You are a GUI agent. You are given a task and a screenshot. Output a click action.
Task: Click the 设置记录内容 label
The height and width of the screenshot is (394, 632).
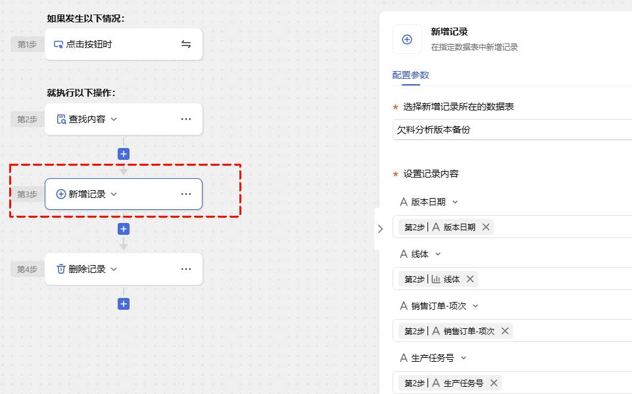(431, 174)
